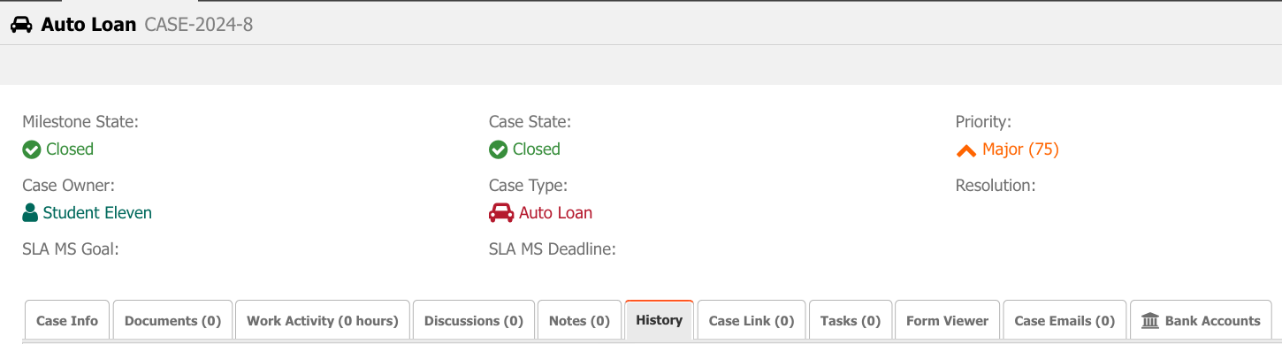Image resolution: width=1282 pixels, height=344 pixels.
Task: Click the black car icon in header
Action: click(x=21, y=25)
